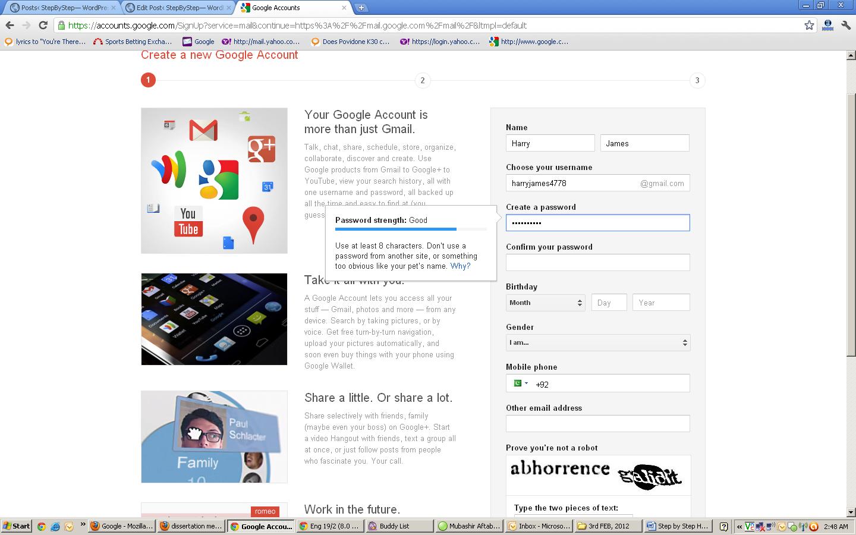The height and width of the screenshot is (535, 856).
Task: Click the Gmail envelope icon in the collage
Action: click(203, 130)
